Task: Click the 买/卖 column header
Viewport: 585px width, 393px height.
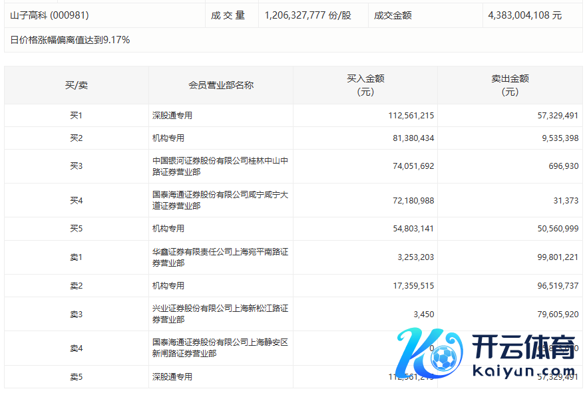Action: (76, 85)
